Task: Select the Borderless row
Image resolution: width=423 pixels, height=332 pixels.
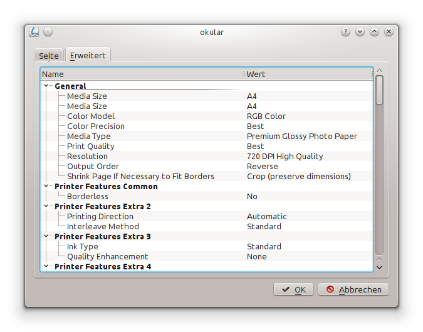Action: point(207,196)
